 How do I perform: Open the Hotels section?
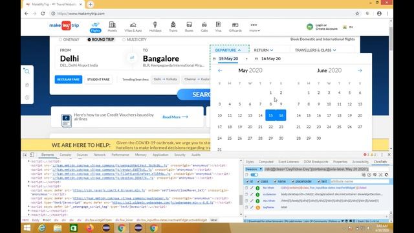tap(112, 27)
